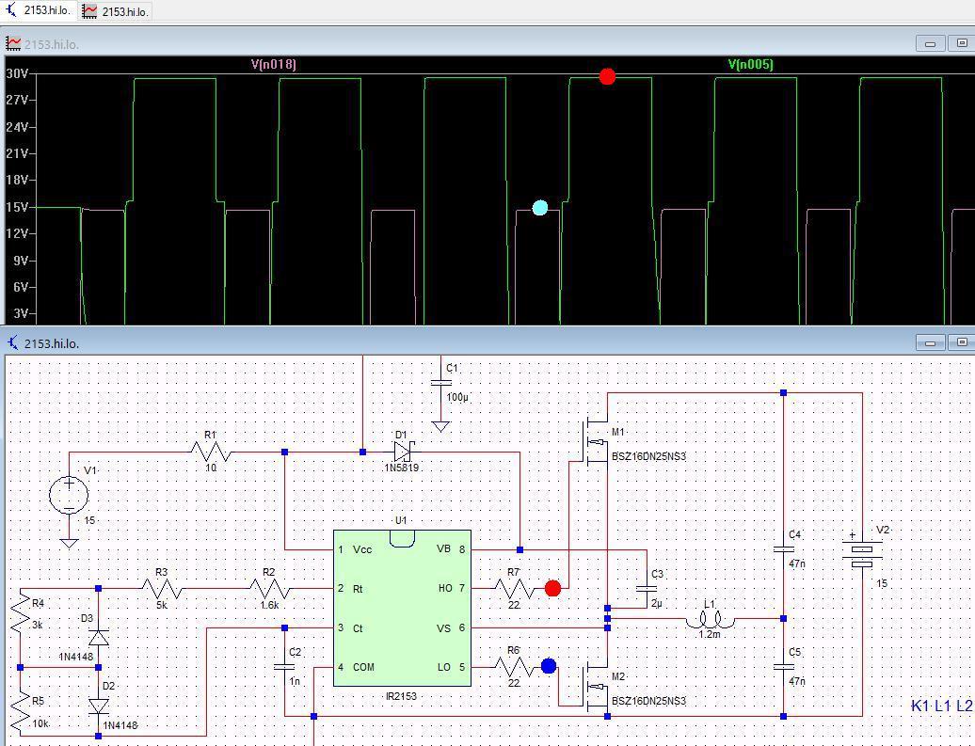This screenshot has height=746, width=975.
Task: Select the IR2153 chip U1
Action: (402, 608)
